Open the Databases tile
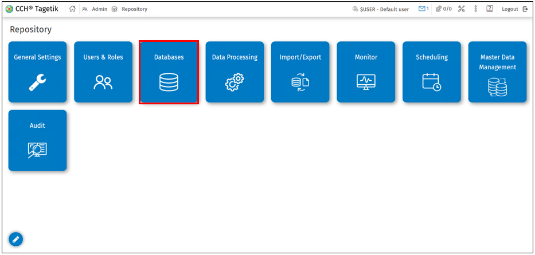The height and width of the screenshot is (255, 535). 169,72
